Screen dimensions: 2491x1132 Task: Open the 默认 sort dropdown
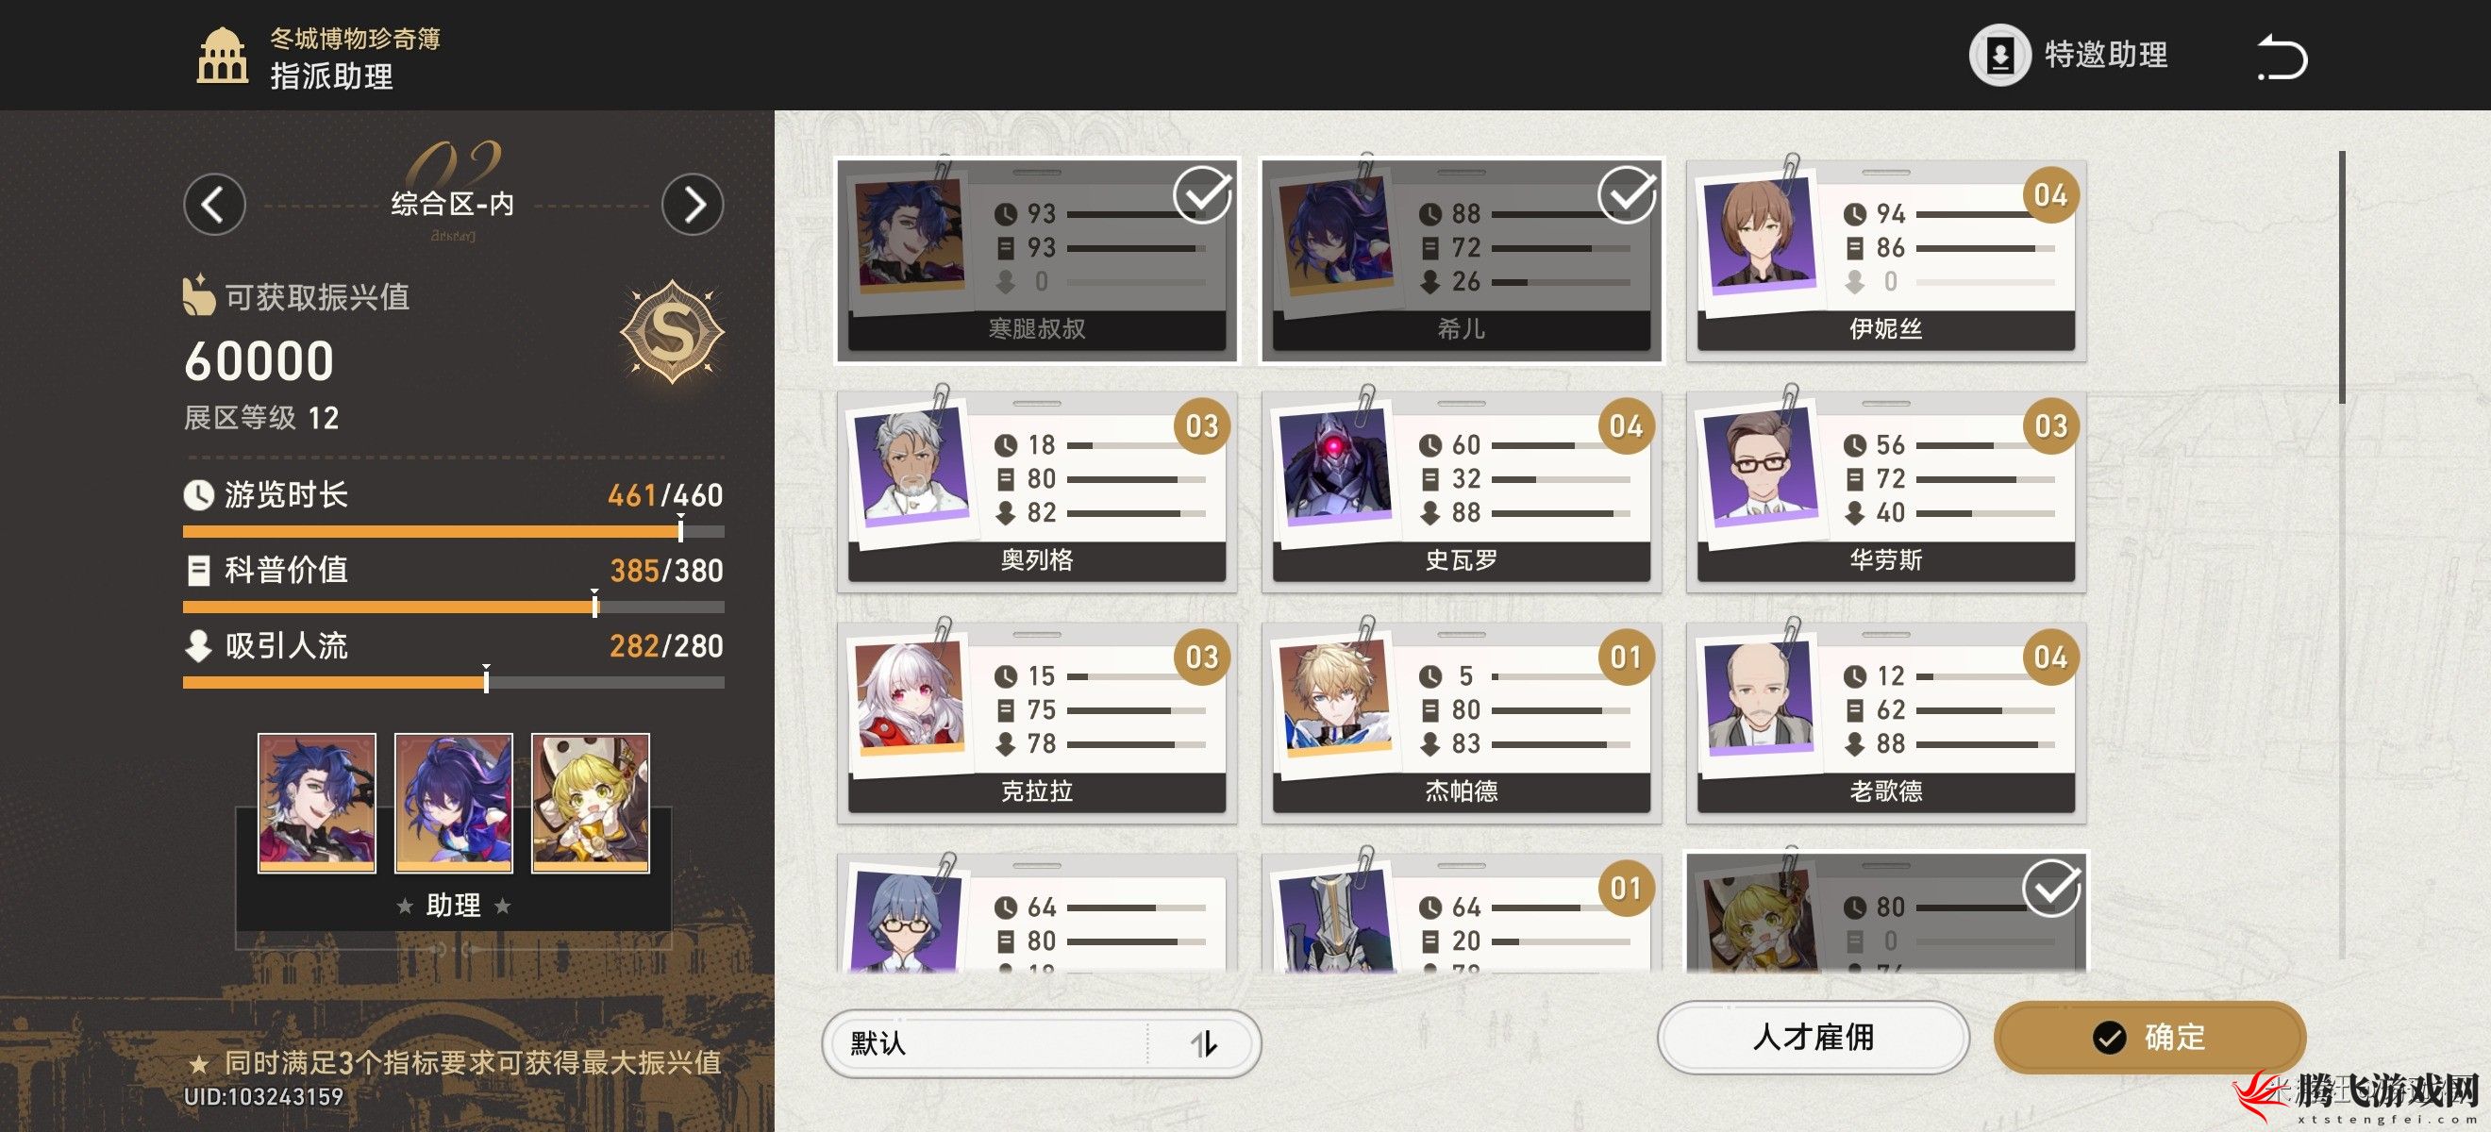(x=1041, y=1044)
